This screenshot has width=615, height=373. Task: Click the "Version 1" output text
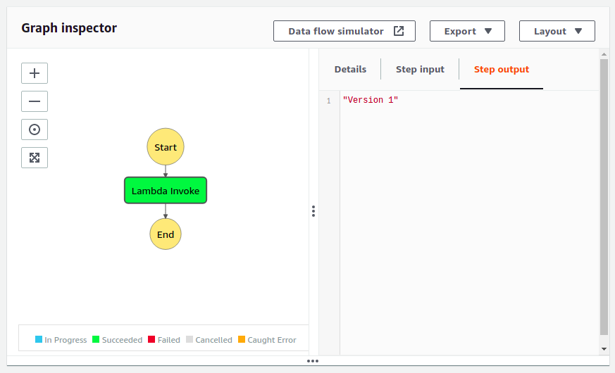(x=371, y=100)
